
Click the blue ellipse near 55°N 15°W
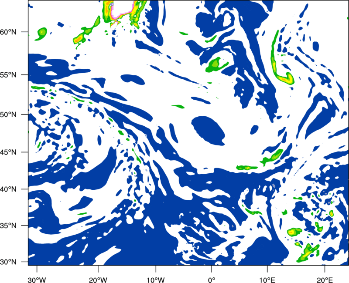(133, 79)
